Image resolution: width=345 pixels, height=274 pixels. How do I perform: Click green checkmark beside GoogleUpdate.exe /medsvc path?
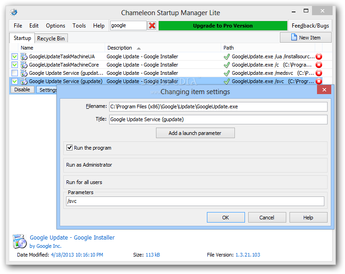[227, 73]
